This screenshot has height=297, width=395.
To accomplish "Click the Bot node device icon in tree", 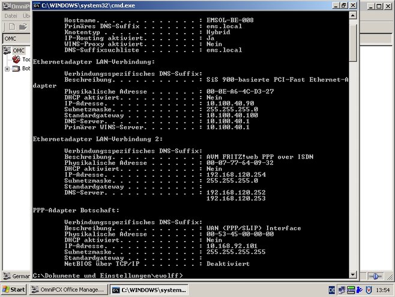I will pos(16,69).
